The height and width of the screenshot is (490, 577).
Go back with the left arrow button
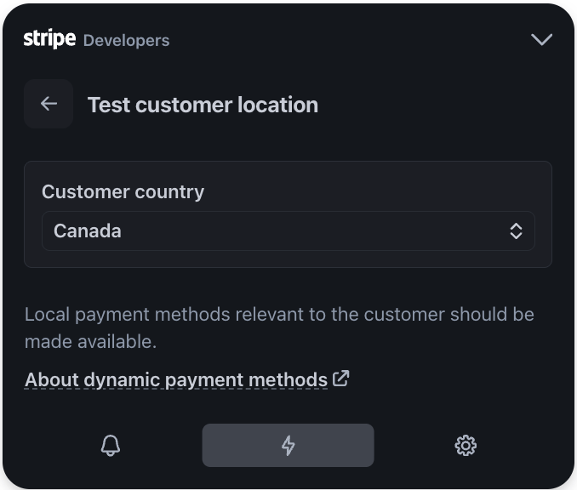pyautogui.click(x=49, y=104)
